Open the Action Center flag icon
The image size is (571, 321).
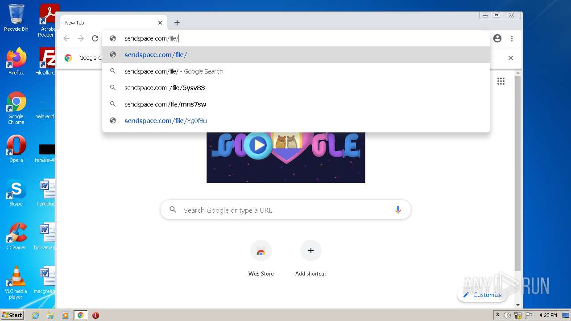(529, 315)
